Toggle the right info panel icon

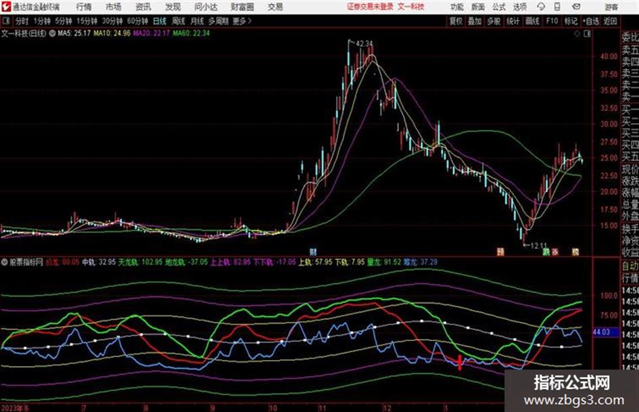(x=587, y=34)
